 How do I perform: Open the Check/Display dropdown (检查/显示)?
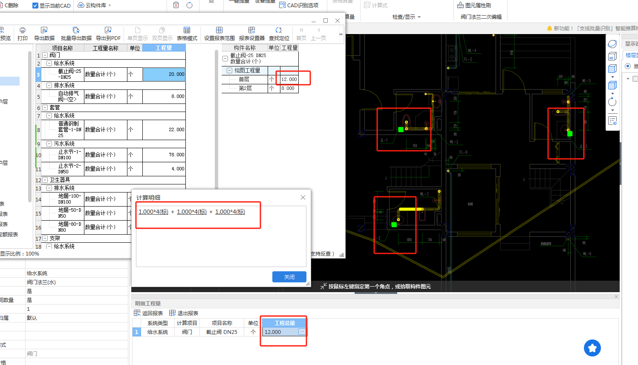407,17
